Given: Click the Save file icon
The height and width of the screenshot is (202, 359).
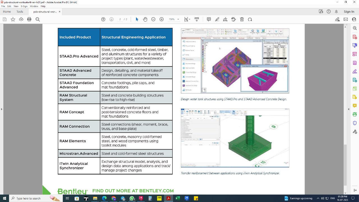Looking at the screenshot, I should tap(4, 19).
